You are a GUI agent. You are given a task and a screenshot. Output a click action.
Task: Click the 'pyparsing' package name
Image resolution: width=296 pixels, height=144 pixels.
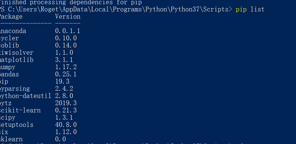click(x=15, y=89)
